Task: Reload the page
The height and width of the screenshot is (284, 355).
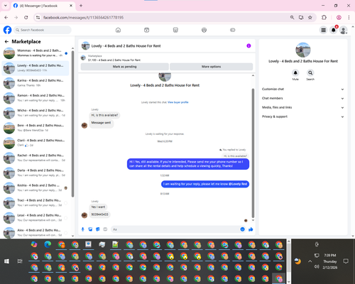Action: 26,17
